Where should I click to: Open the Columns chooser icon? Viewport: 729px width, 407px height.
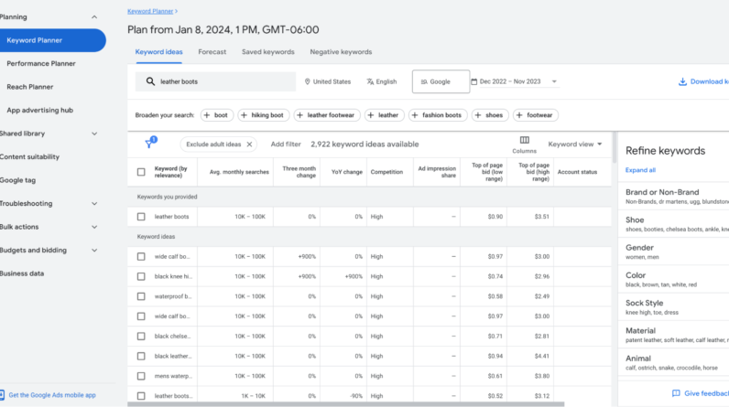click(x=525, y=140)
